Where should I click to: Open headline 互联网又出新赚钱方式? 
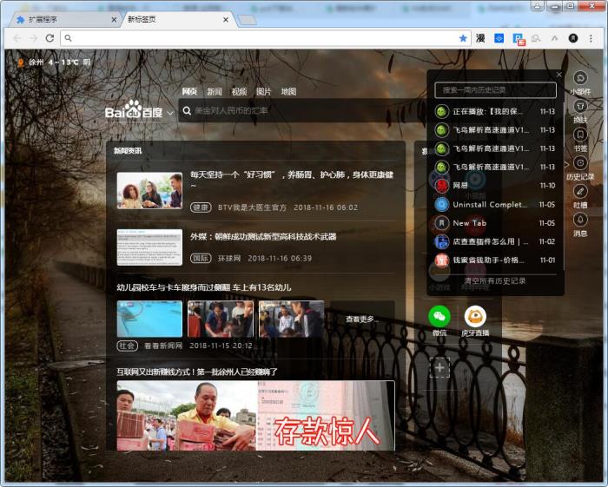(x=197, y=372)
